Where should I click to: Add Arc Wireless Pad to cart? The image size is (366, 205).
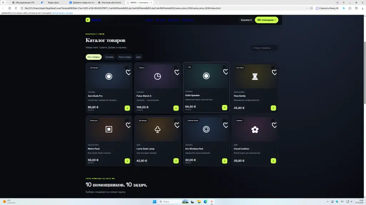[224, 161]
